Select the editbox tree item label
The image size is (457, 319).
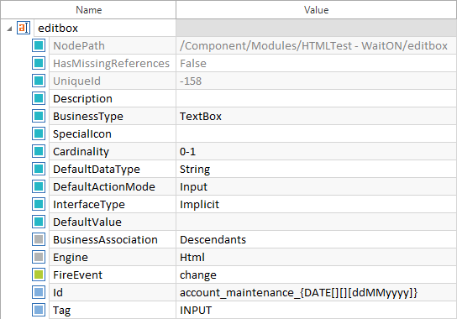pos(58,29)
